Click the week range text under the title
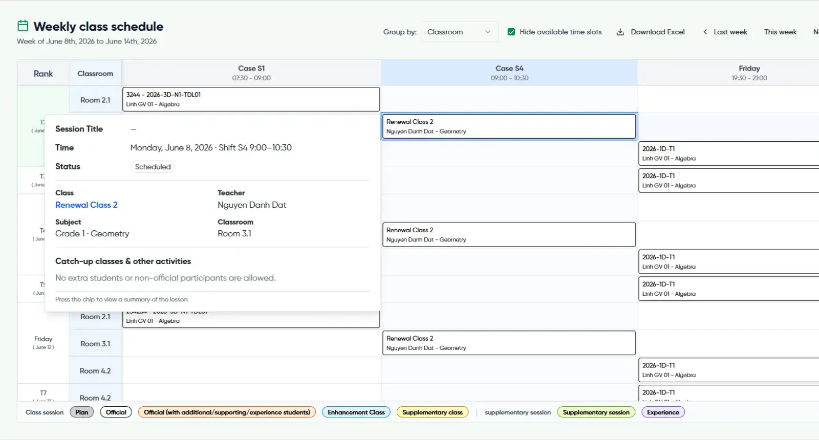This screenshot has width=819, height=440. (x=87, y=41)
